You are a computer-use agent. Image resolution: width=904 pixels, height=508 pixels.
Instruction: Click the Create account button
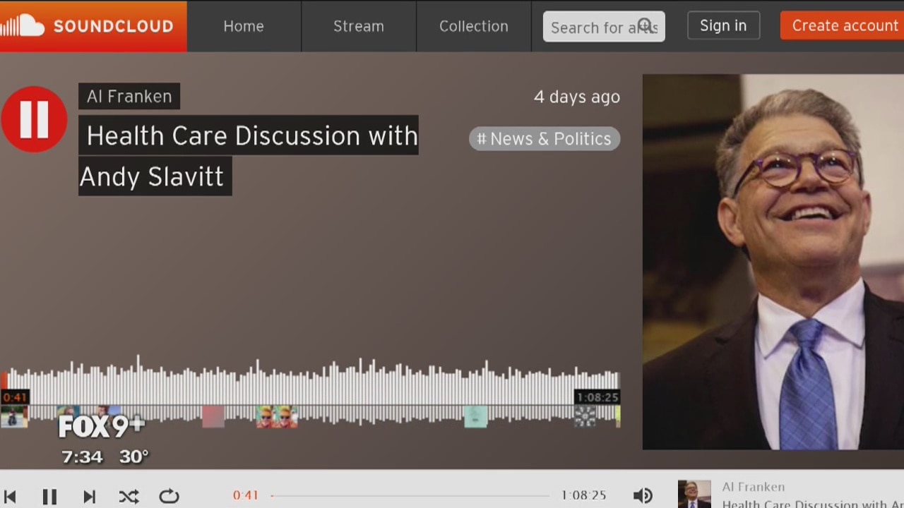pyautogui.click(x=844, y=26)
